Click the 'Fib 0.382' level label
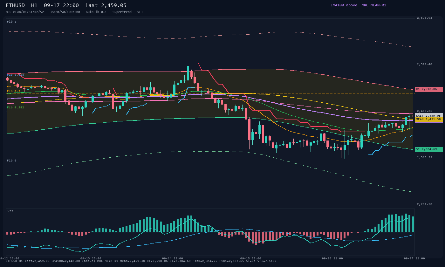This screenshot has height=267, width=445. [16, 107]
